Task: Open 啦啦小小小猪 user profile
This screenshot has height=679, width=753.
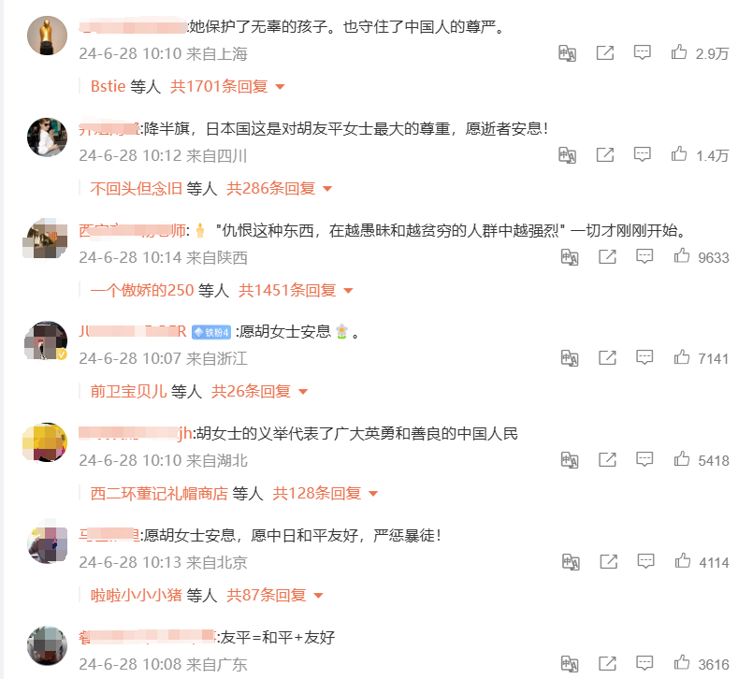Action: [137, 596]
